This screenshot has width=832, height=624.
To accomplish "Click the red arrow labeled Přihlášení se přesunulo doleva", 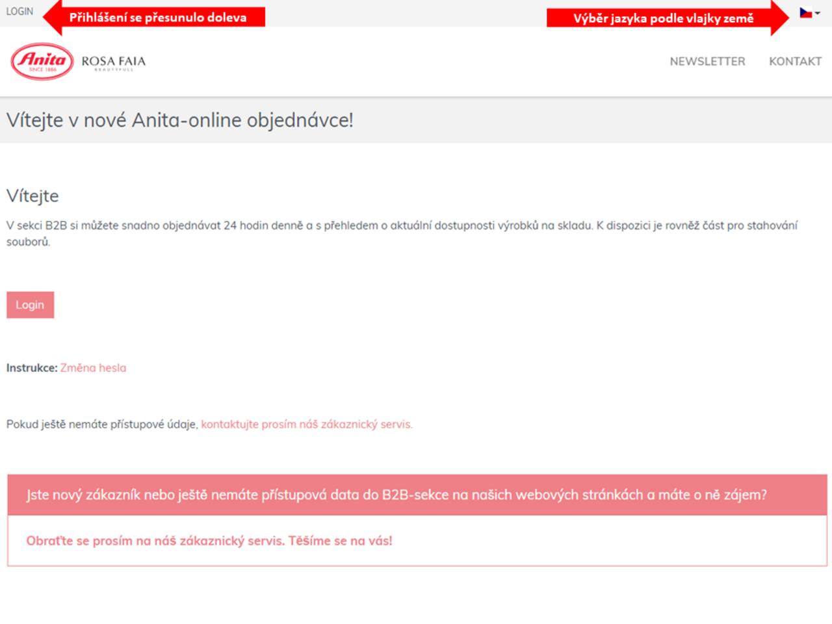I will click(x=156, y=18).
